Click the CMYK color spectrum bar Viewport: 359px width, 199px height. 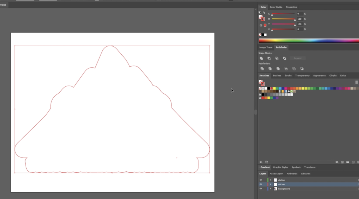pyautogui.click(x=309, y=41)
